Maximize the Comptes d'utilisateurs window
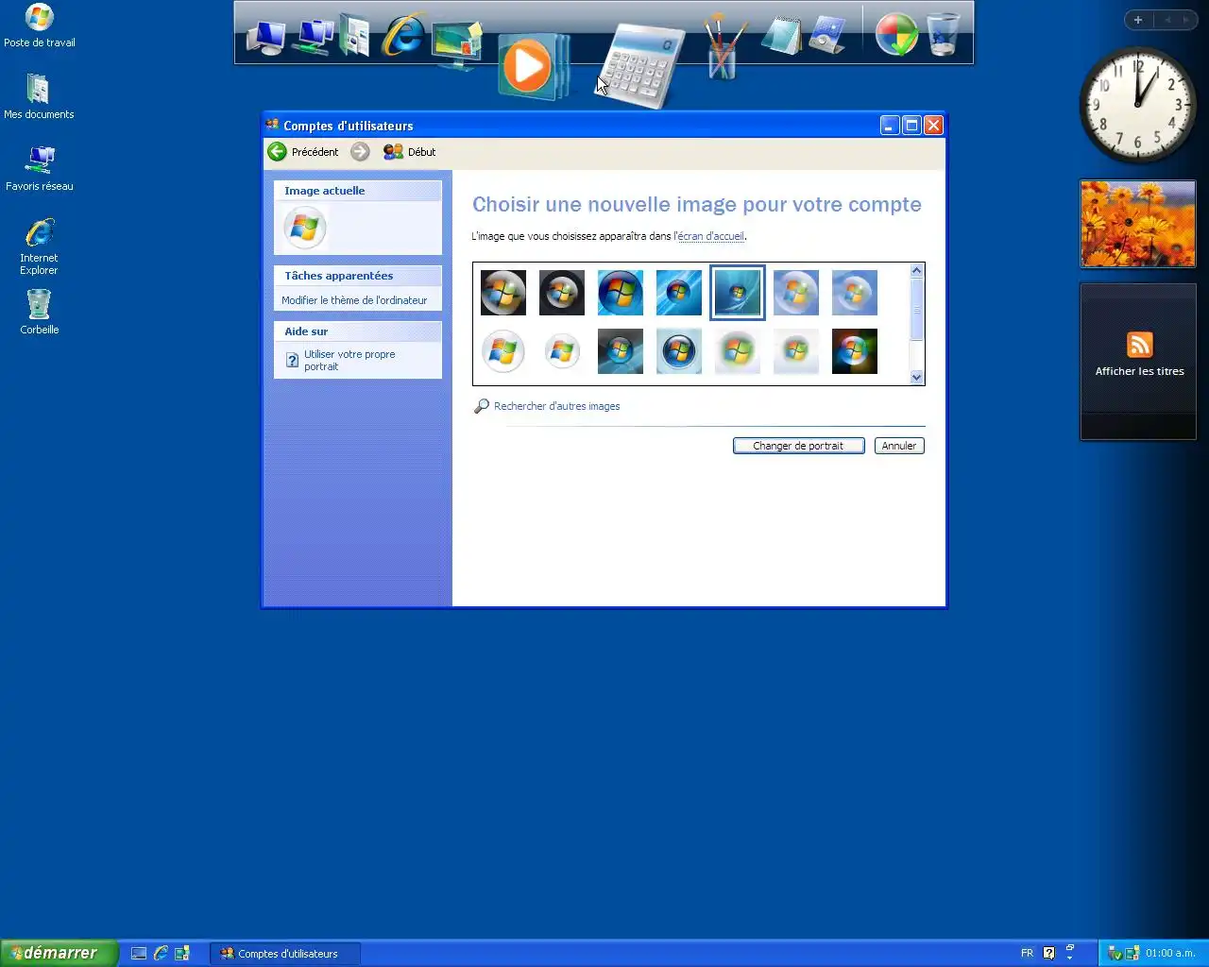Image resolution: width=1209 pixels, height=967 pixels. pos(911,126)
